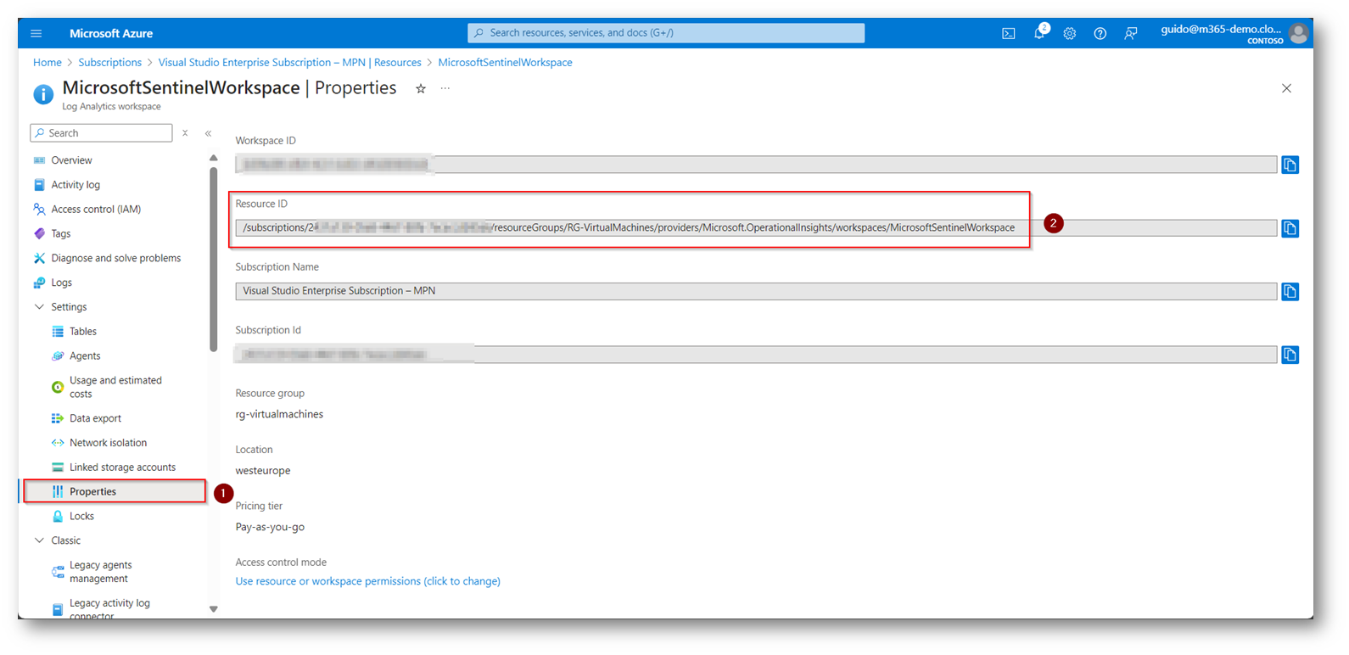Open the feedback icon in header

(x=1131, y=33)
